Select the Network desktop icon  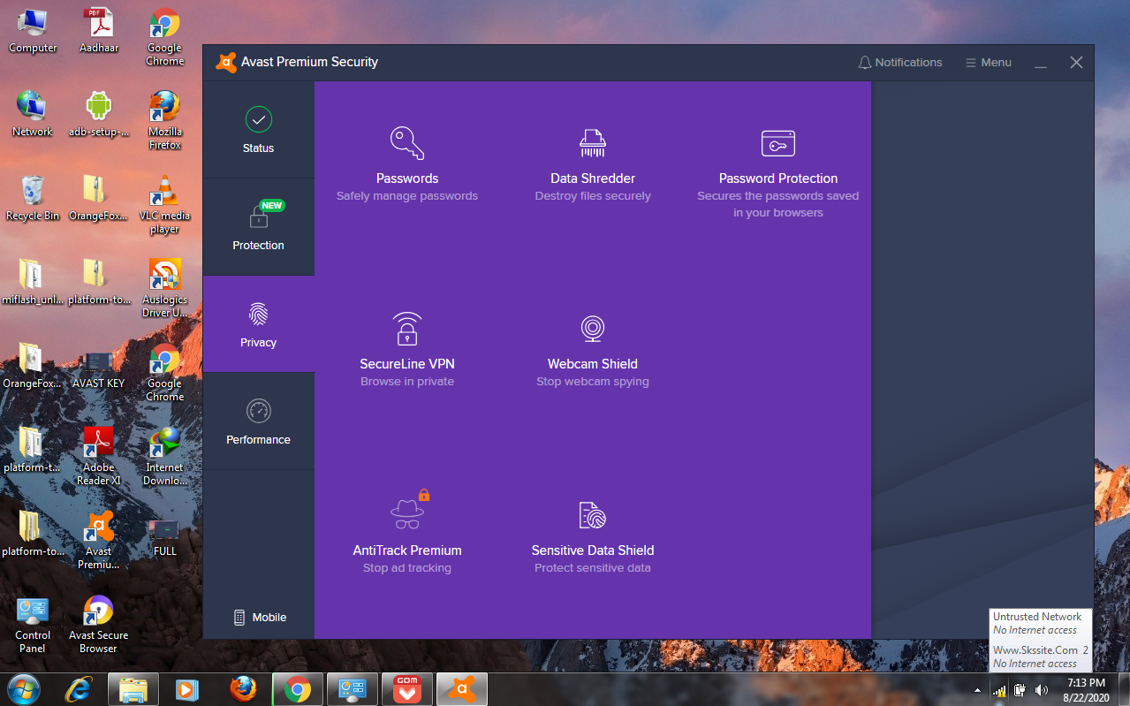click(33, 114)
